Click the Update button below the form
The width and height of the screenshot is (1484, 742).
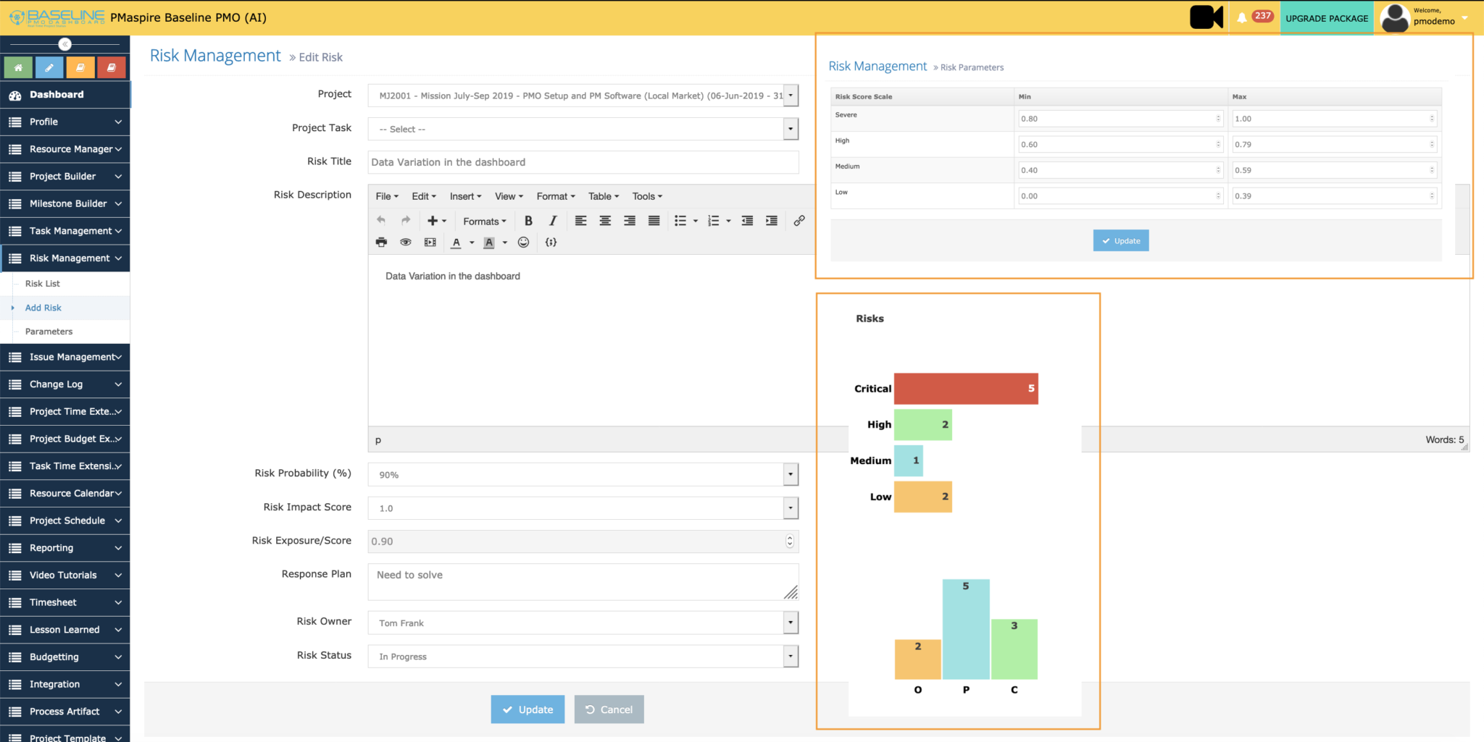pos(528,709)
